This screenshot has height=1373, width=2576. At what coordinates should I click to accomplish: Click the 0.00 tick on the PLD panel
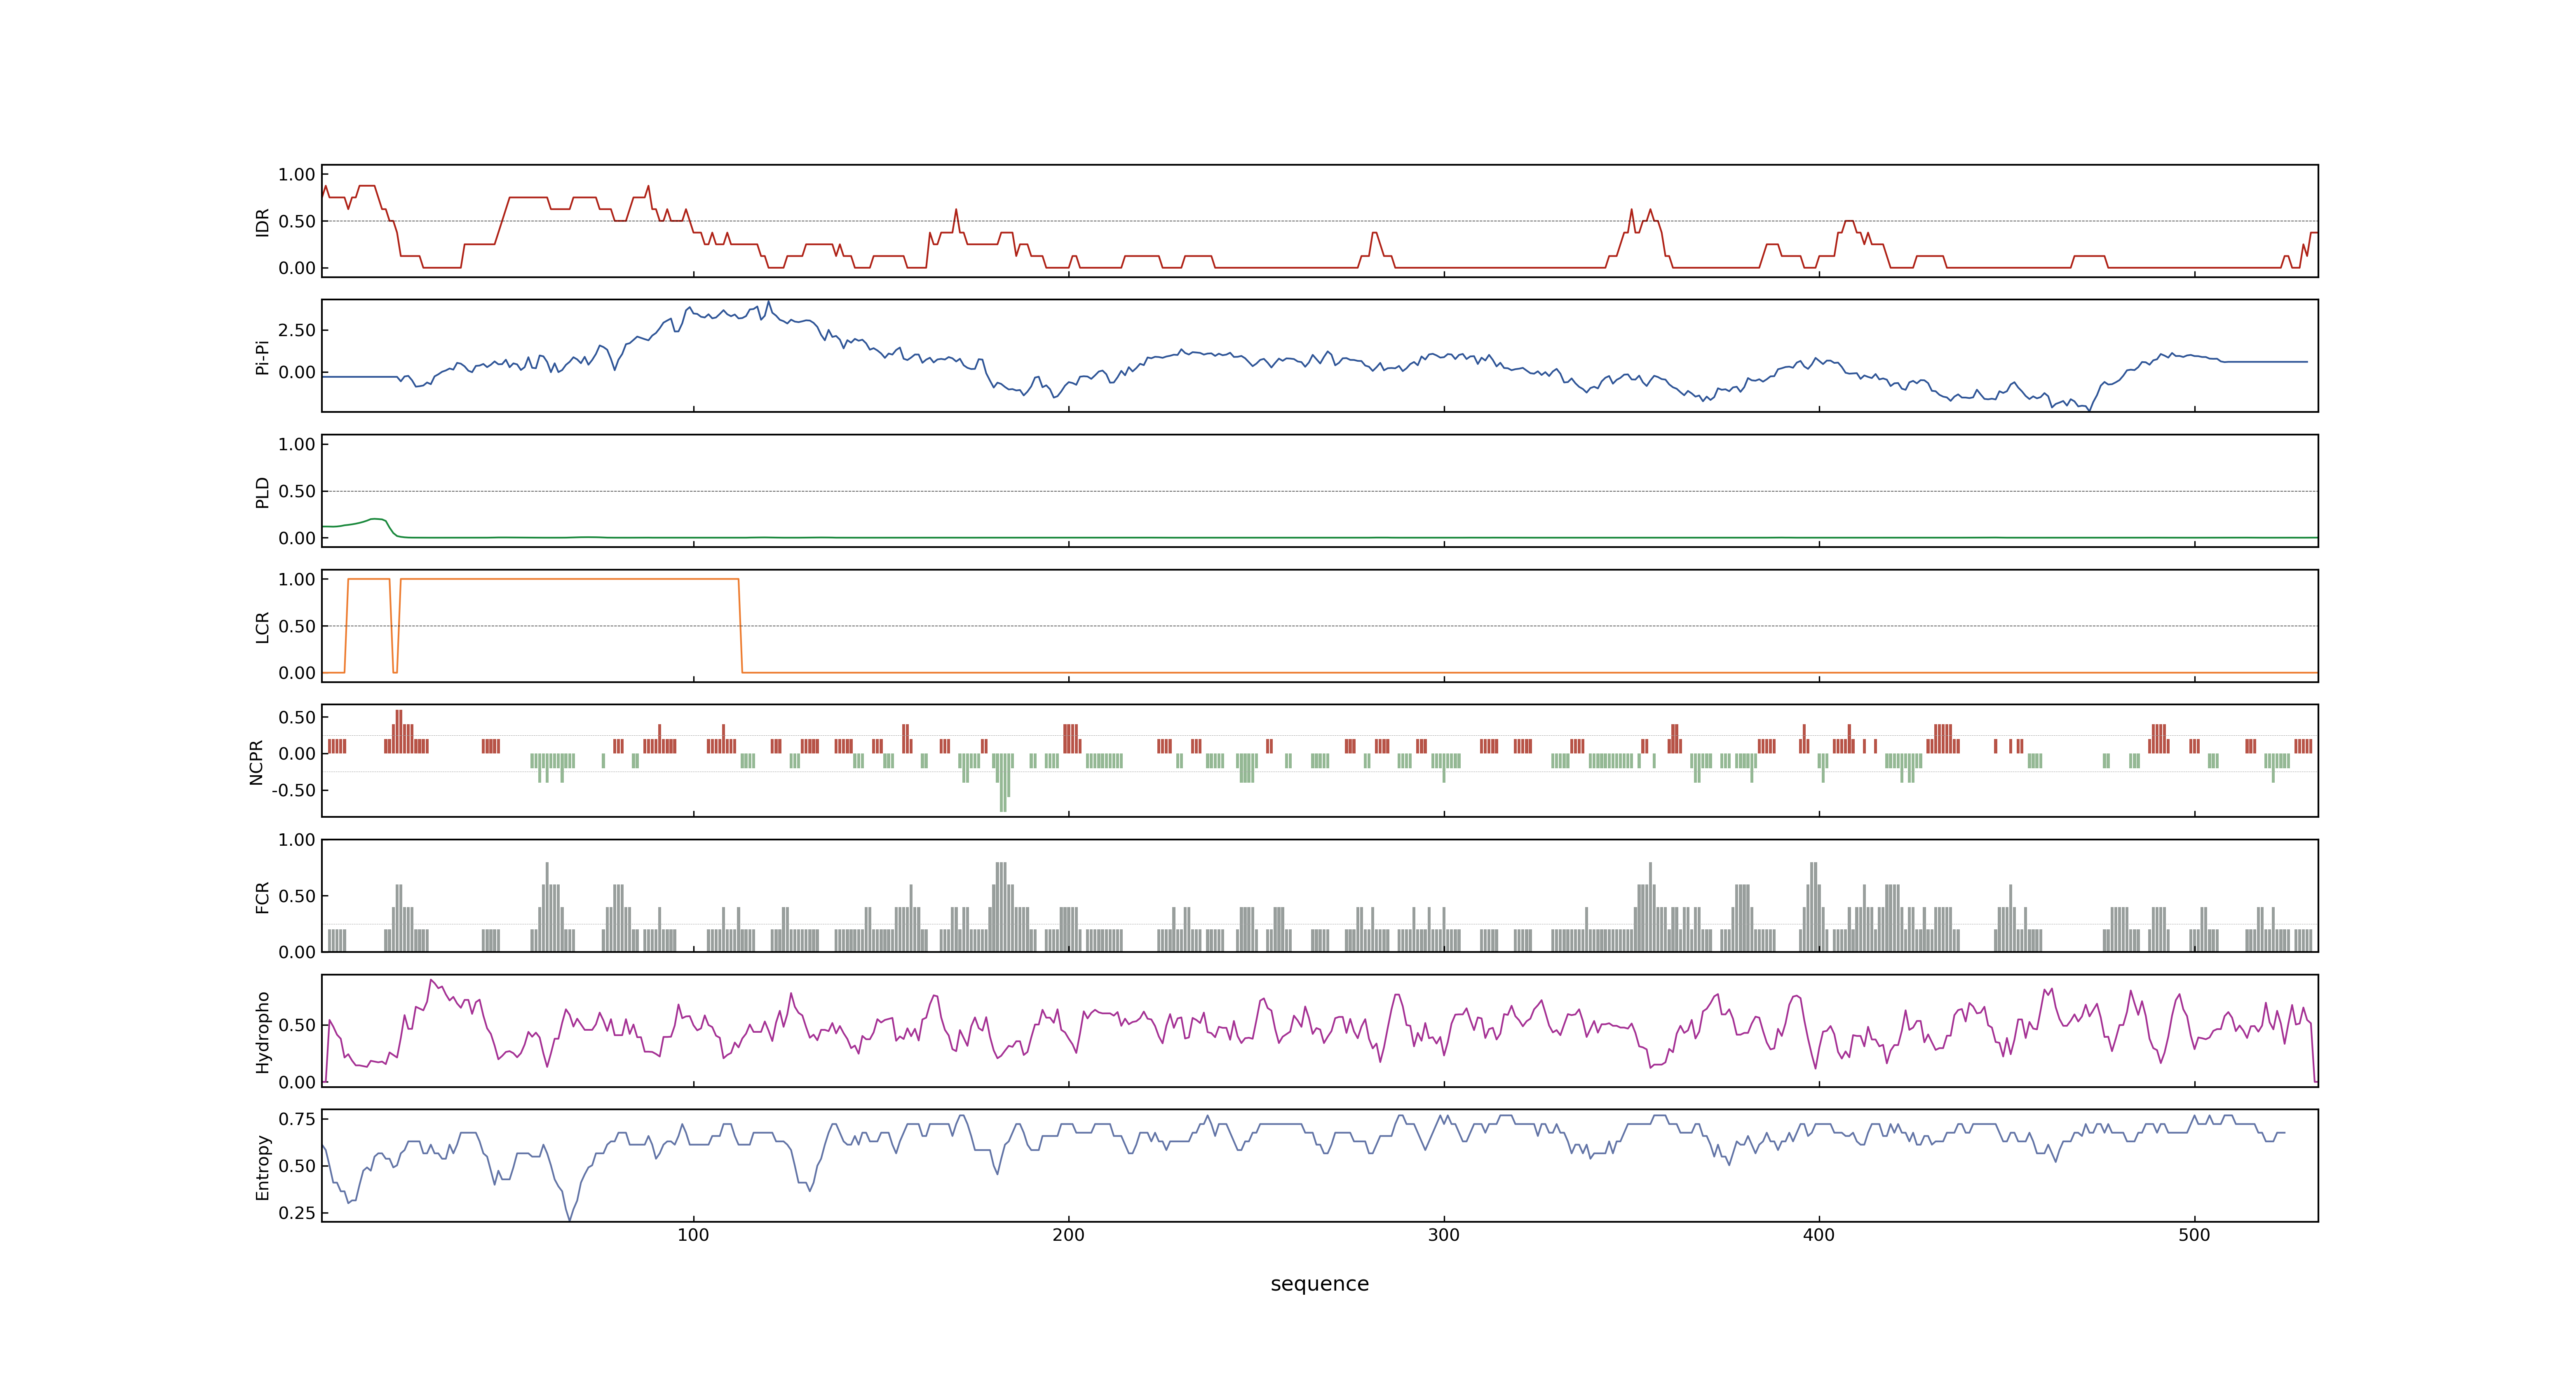pos(297,538)
